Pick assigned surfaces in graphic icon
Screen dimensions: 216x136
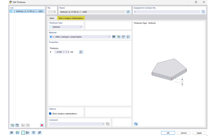click(x=203, y=12)
